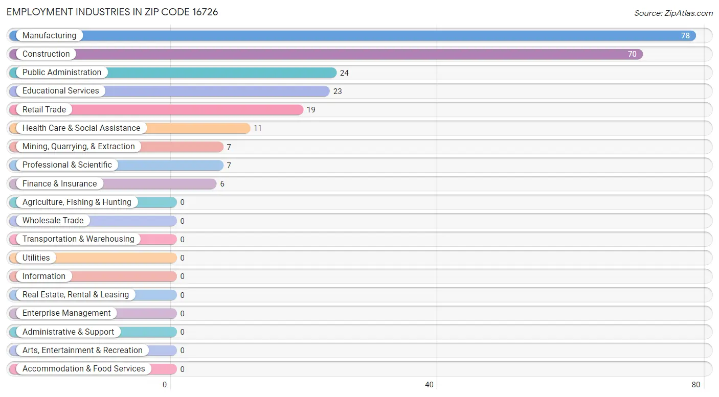Click the Public Administration label
719x397 pixels.
62,72
